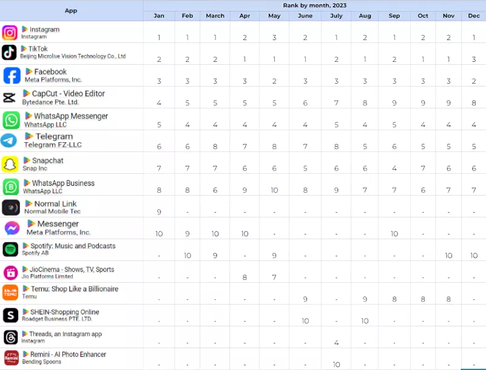Click the July column header
Image resolution: width=486 pixels, height=370 pixels.
[x=336, y=16]
